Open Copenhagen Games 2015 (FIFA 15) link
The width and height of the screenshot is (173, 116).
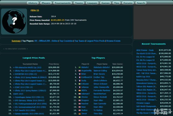[29, 97]
